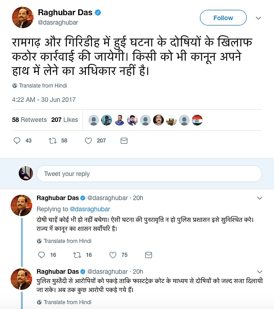
Task: Retweet the first reply with 16 retweets
Action: tap(77, 255)
